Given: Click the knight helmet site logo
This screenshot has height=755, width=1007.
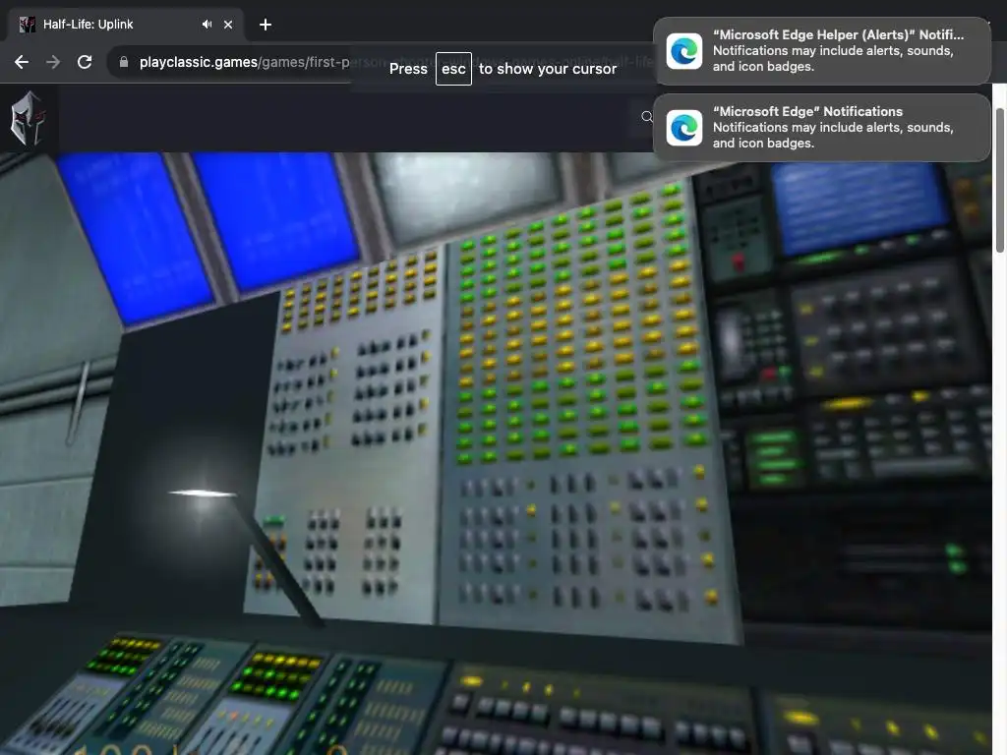Looking at the screenshot, I should pyautogui.click(x=28, y=119).
